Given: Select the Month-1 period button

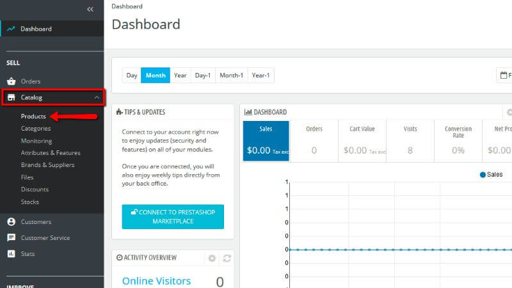Looking at the screenshot, I should [x=232, y=75].
